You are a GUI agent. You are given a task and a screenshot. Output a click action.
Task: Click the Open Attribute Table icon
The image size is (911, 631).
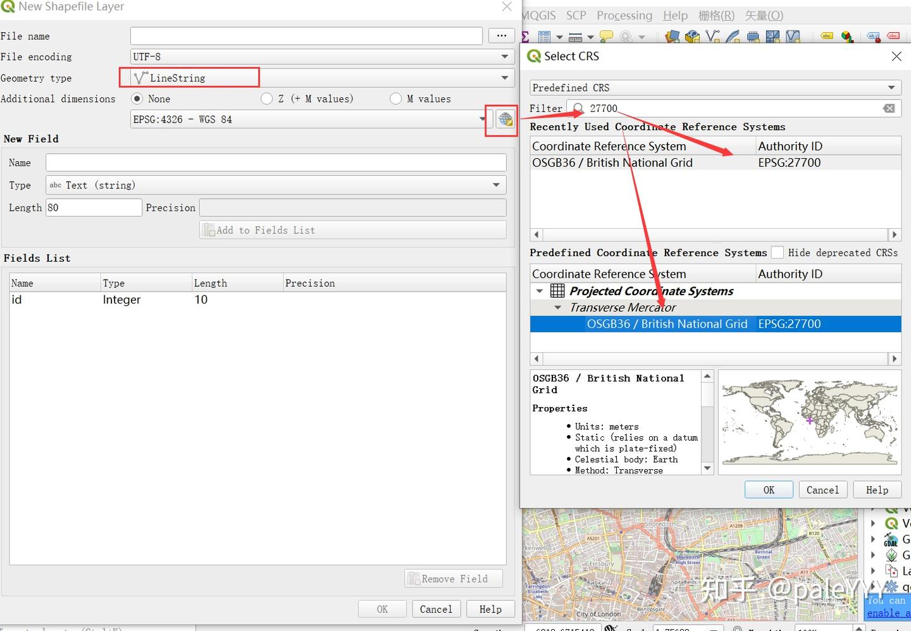(x=544, y=37)
